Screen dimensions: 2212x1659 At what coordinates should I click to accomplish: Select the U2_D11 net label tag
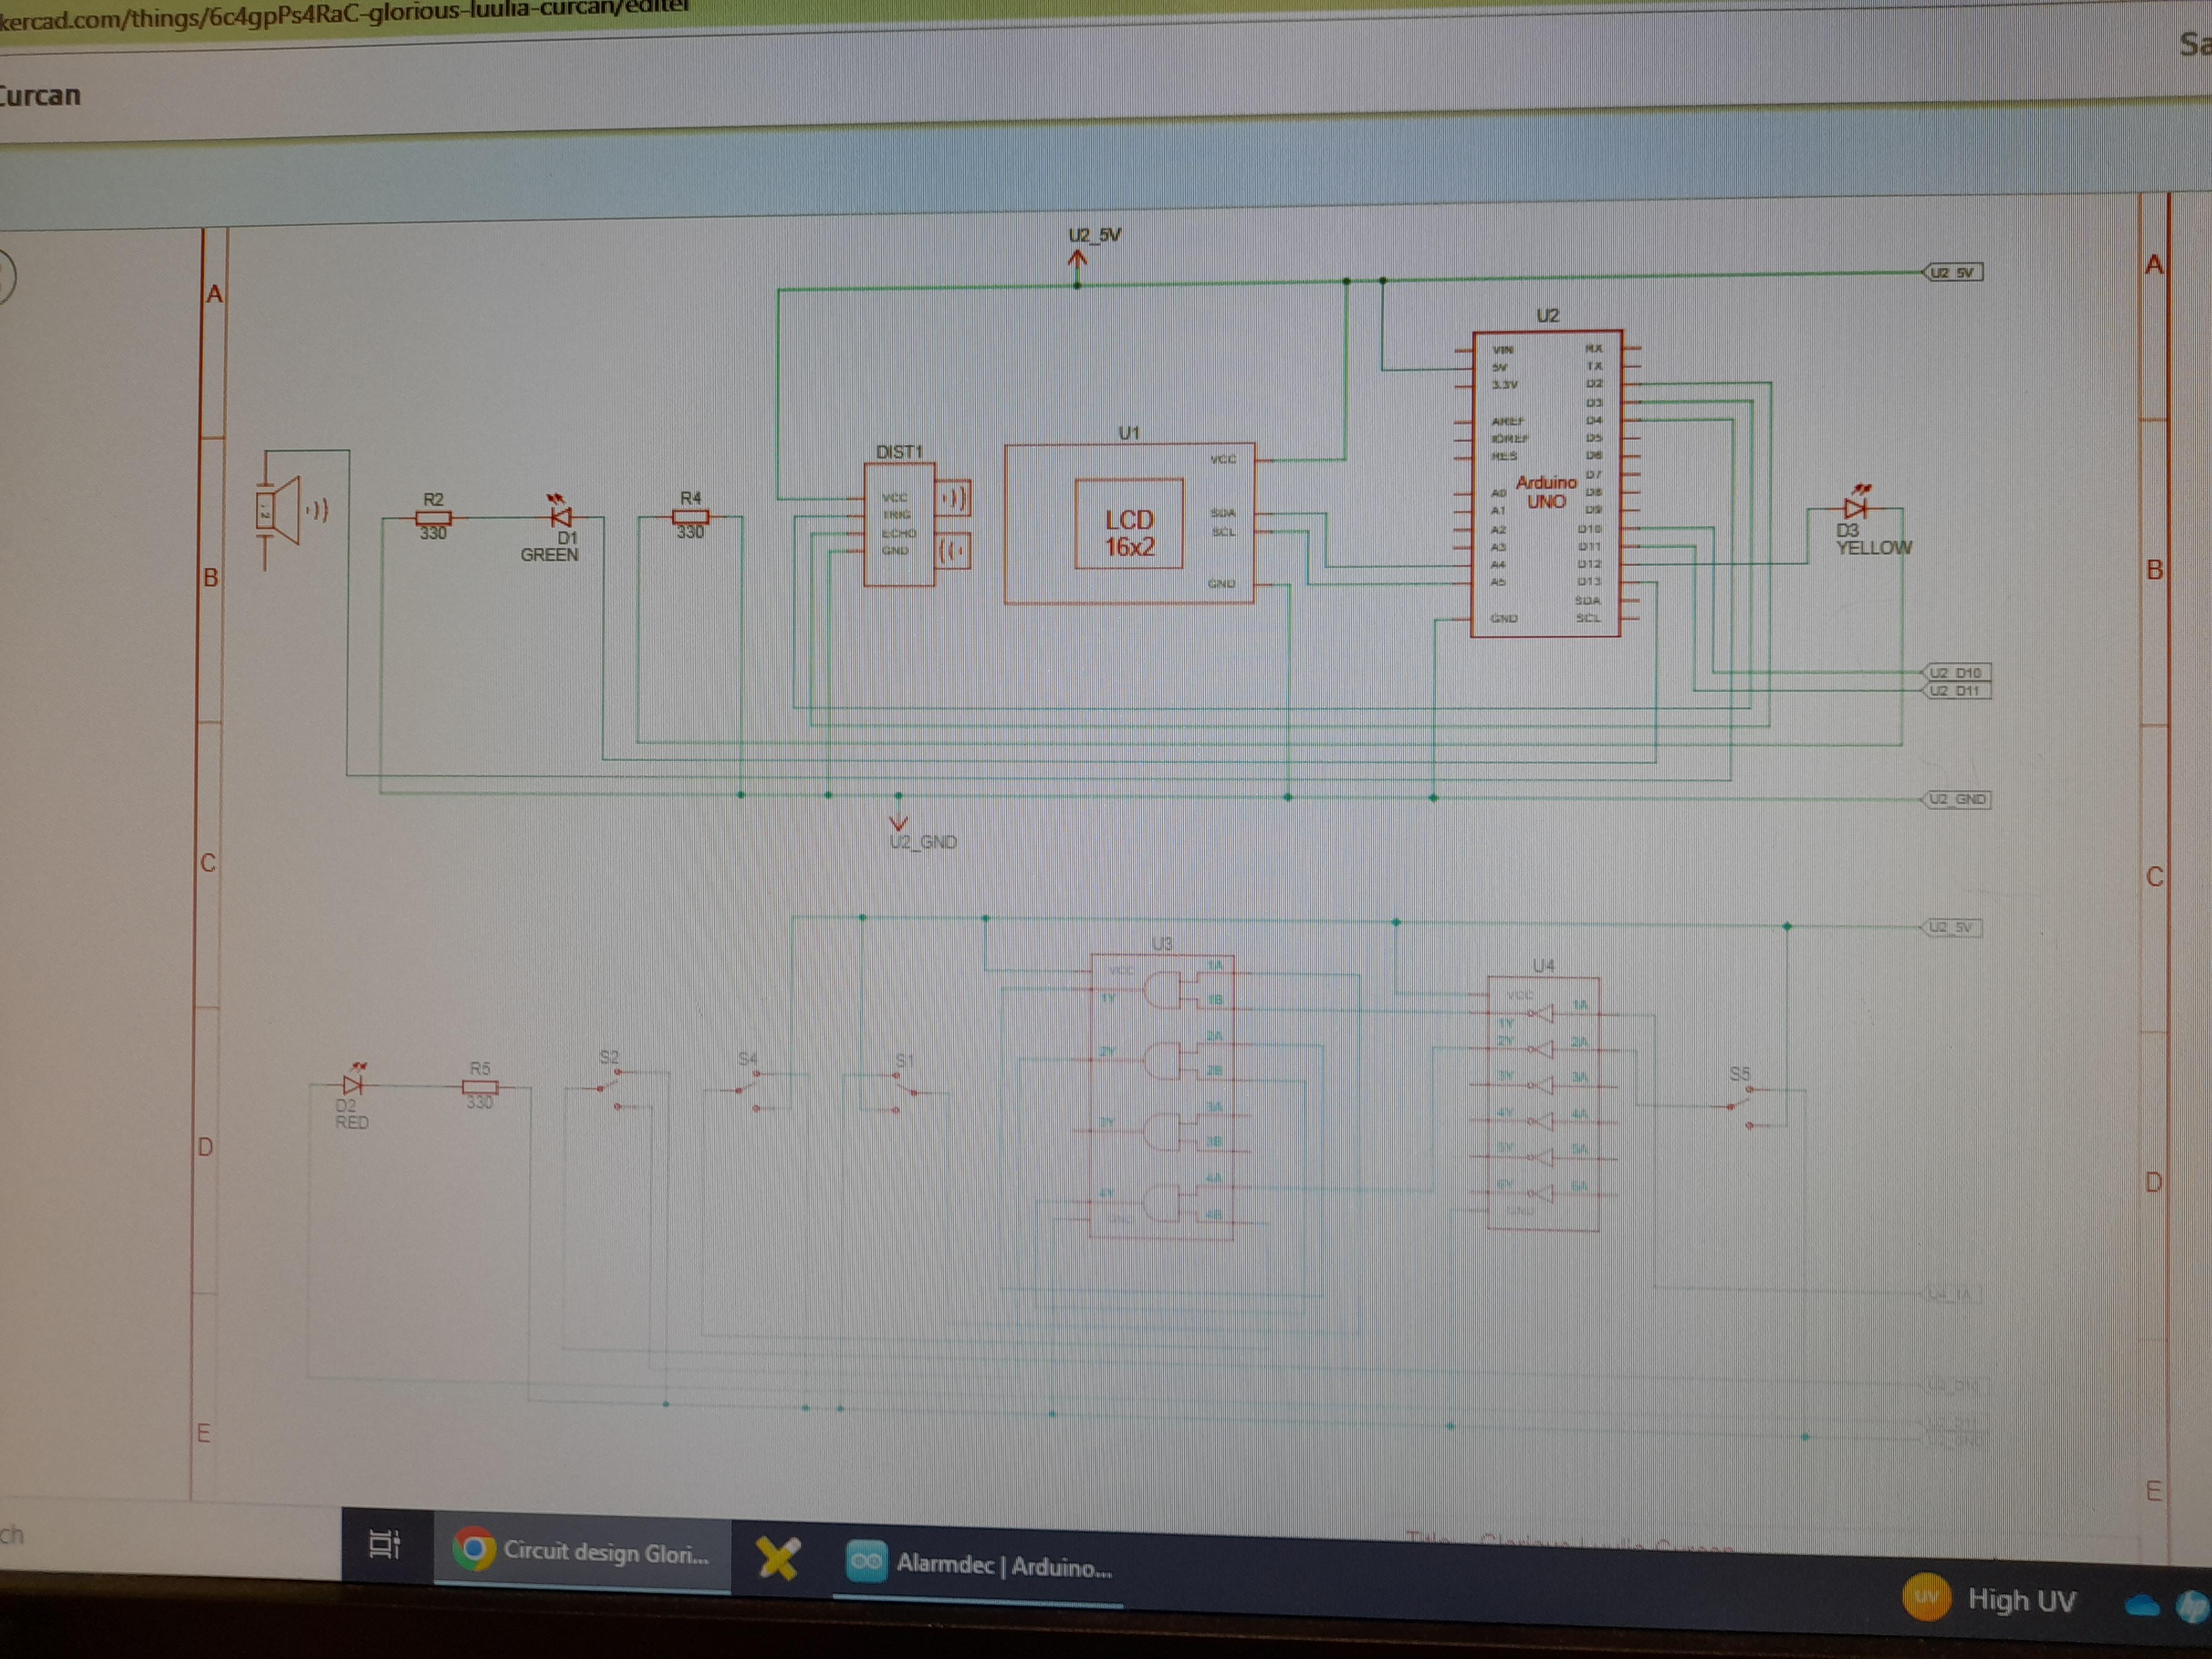[1958, 690]
